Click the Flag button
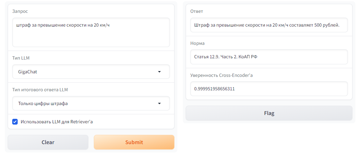 pyautogui.click(x=269, y=113)
